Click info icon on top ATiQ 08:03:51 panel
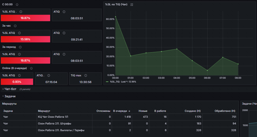This screenshot has height=137, width=257. 64,12
